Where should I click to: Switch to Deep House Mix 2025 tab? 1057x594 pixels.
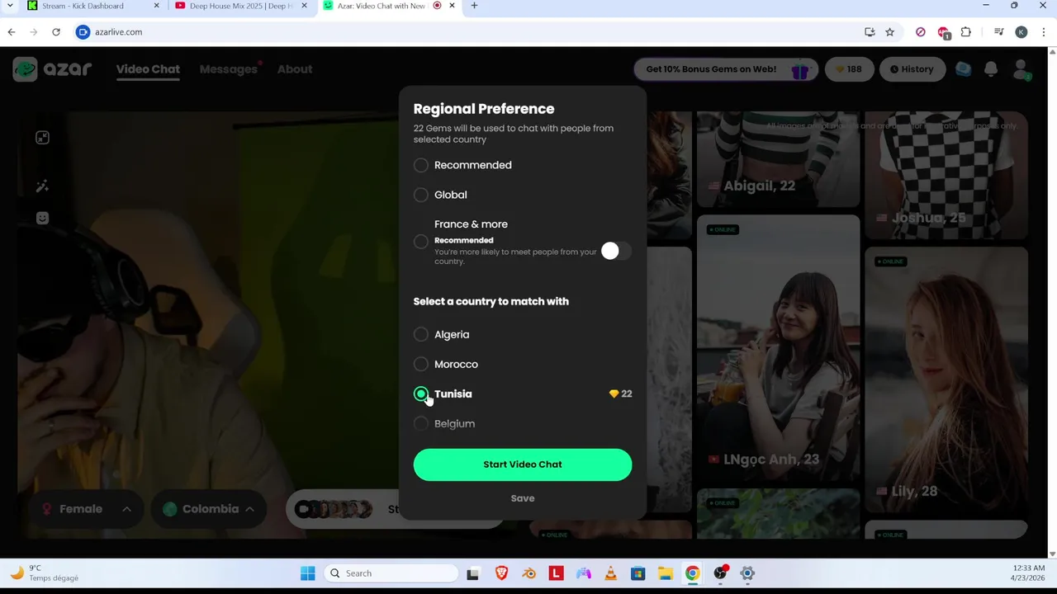point(241,6)
